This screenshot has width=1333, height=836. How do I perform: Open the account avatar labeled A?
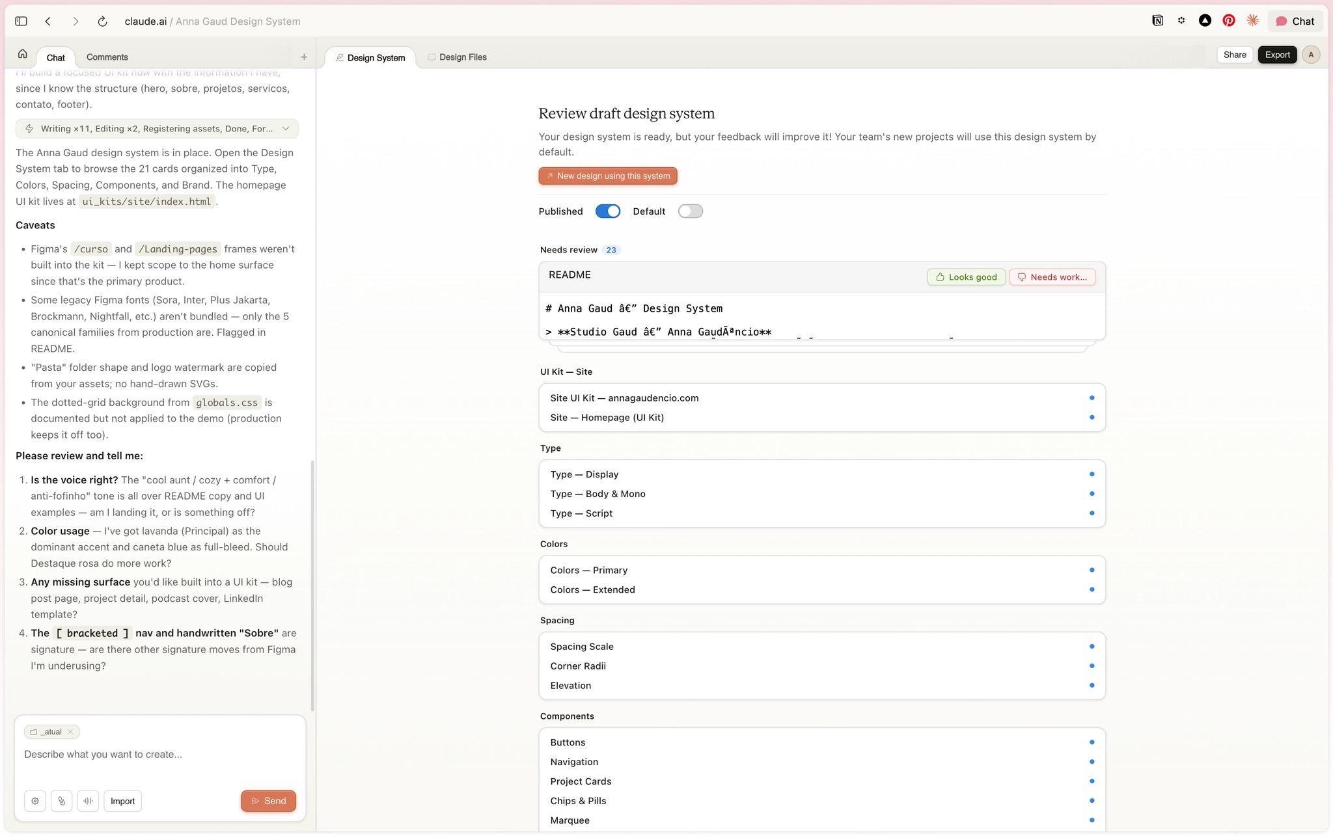1311,55
